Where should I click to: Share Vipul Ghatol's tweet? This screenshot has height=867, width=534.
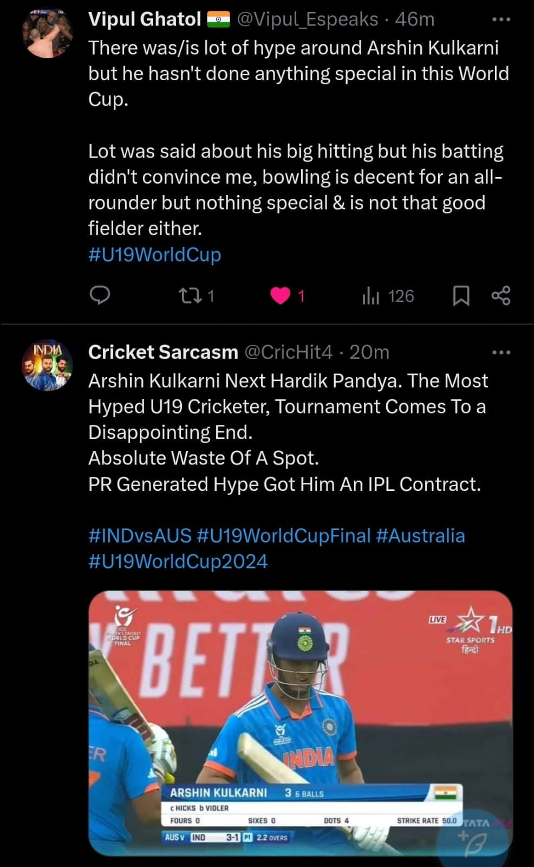[501, 296]
